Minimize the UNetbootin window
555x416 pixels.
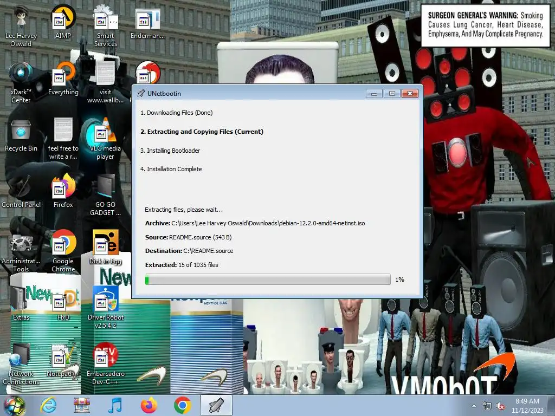(x=374, y=93)
